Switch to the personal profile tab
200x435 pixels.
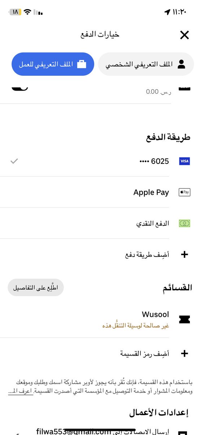point(146,65)
